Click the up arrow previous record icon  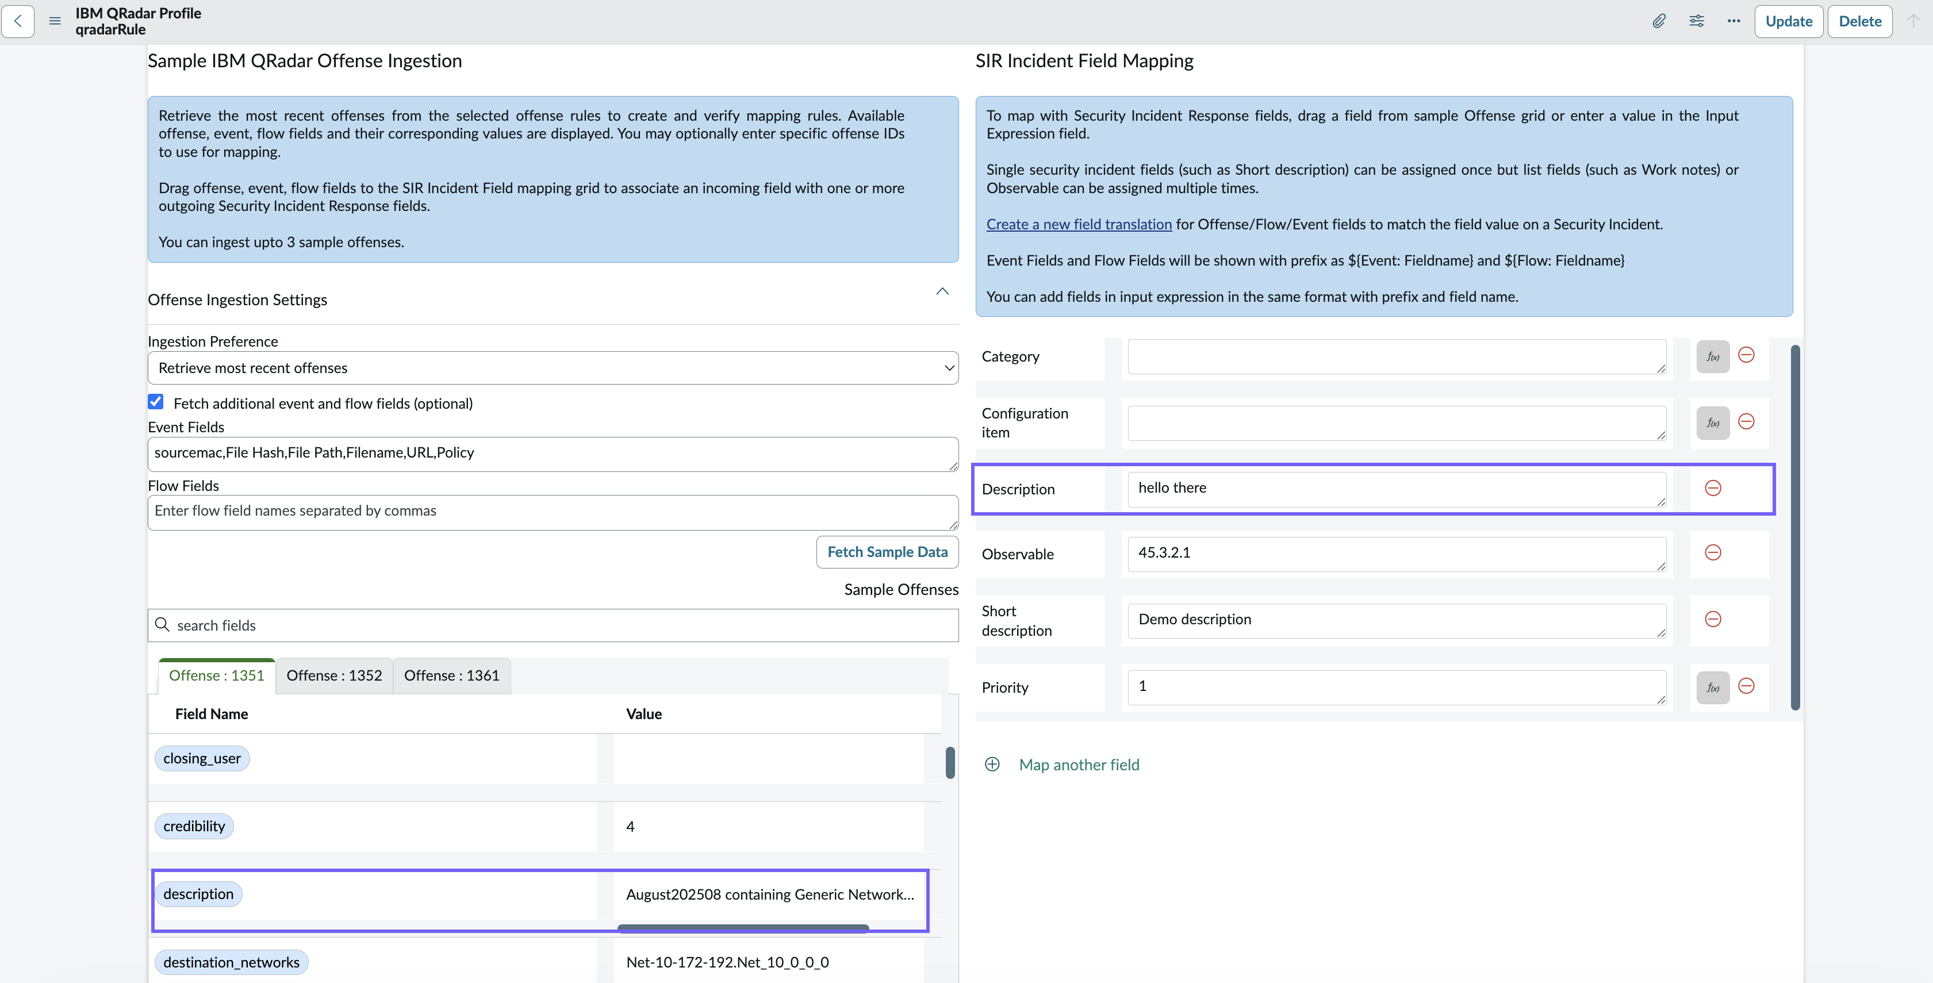1913,21
